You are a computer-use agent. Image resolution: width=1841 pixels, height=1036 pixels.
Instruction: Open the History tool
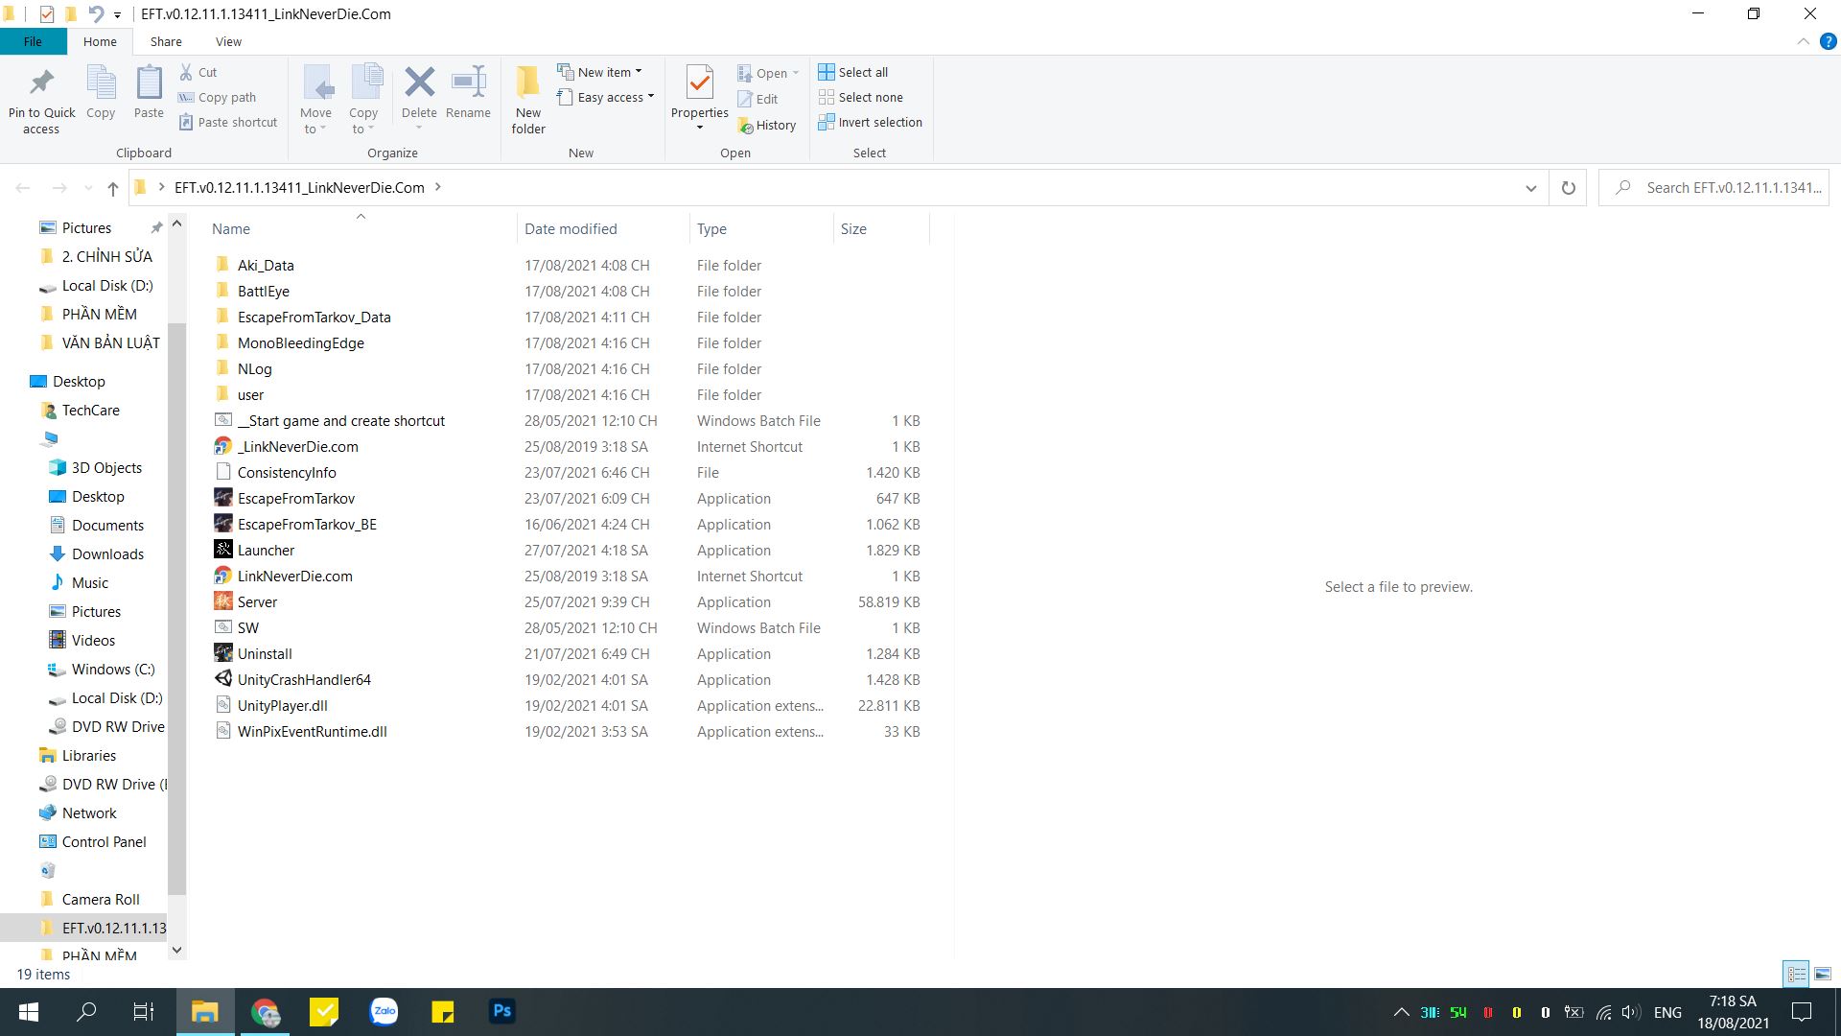coord(768,125)
